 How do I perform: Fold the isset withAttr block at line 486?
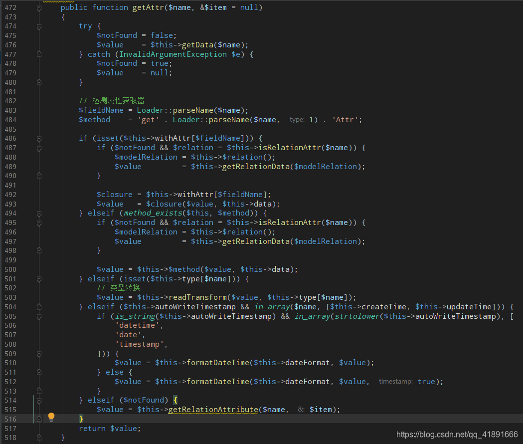[39, 139]
